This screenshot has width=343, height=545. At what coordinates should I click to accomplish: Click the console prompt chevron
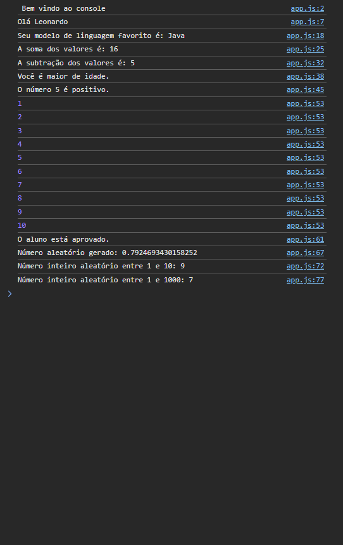(x=9, y=294)
